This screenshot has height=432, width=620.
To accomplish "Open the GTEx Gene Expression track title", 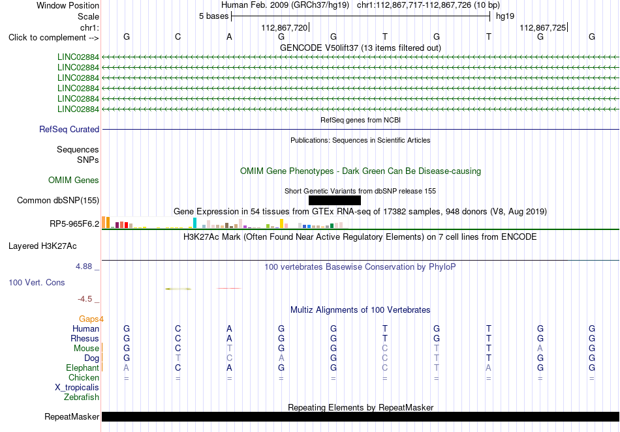I will click(x=360, y=211).
